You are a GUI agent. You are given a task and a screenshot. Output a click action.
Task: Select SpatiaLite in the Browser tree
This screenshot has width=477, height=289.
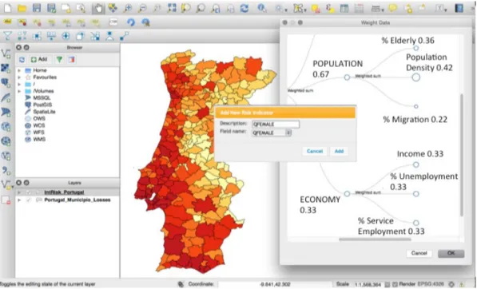pos(44,112)
